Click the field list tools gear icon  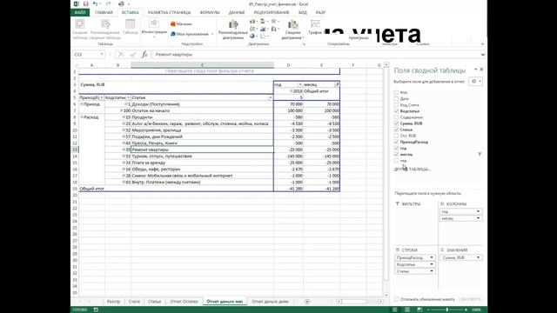pos(476,81)
